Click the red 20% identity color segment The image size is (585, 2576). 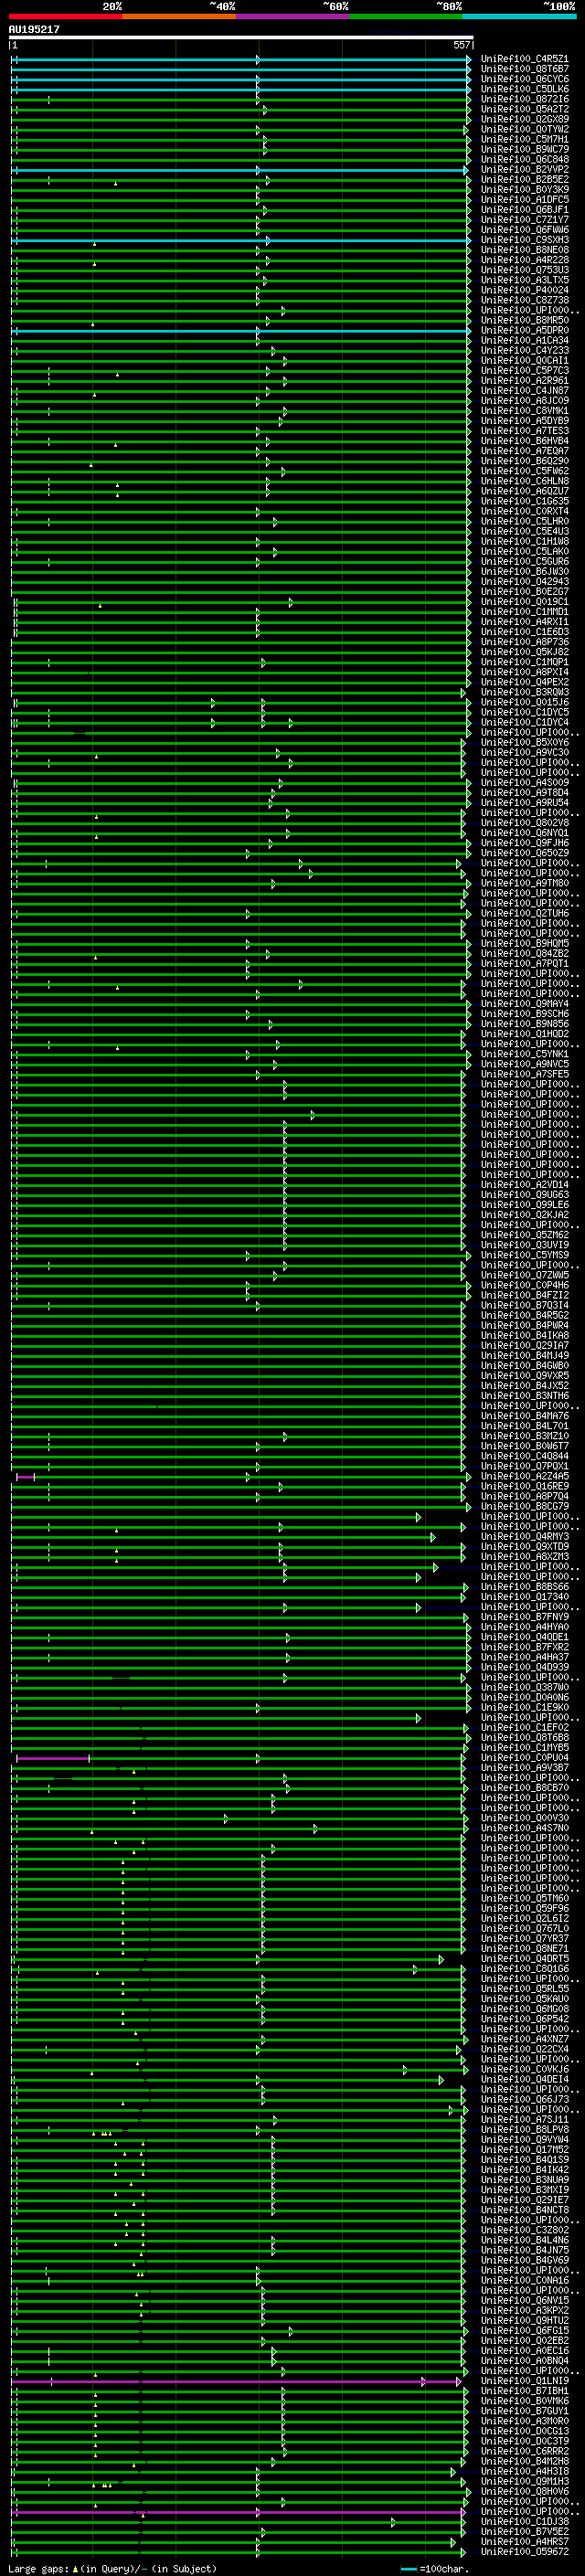pyautogui.click(x=65, y=16)
